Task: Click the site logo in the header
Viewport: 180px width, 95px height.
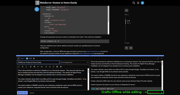Action: (37, 3)
